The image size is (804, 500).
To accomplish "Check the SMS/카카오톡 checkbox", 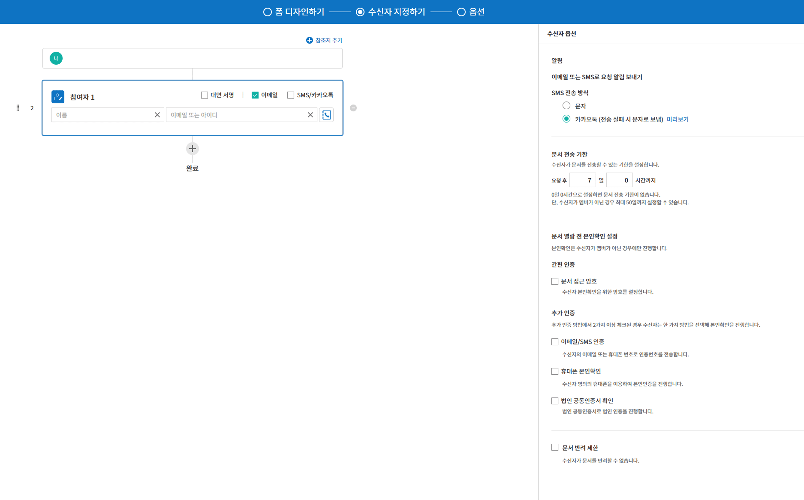I will [291, 95].
